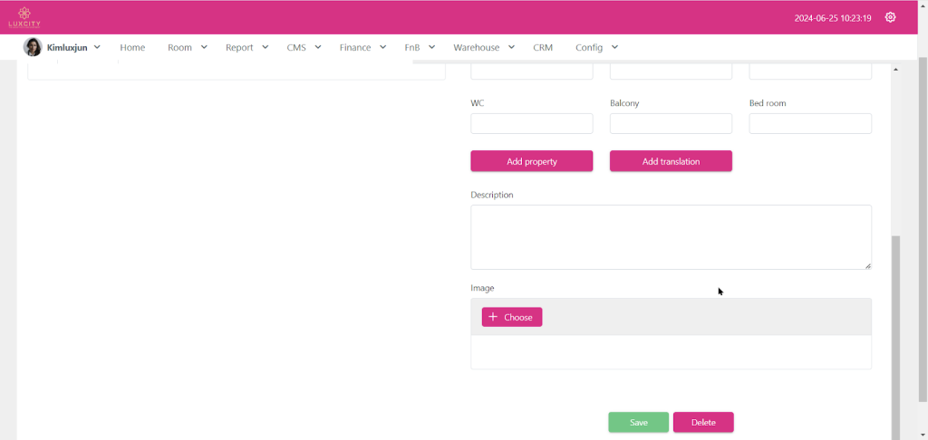Open the settings gear icon
This screenshot has width=928, height=440.
(x=890, y=17)
